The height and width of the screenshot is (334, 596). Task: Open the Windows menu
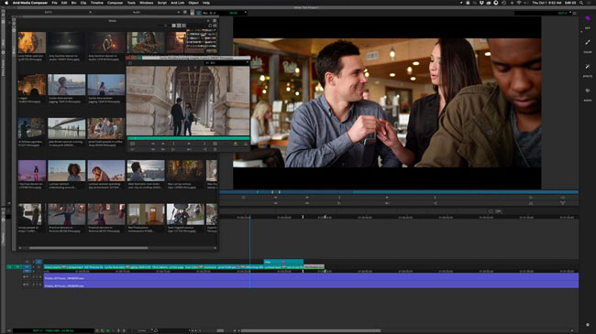[147, 3]
